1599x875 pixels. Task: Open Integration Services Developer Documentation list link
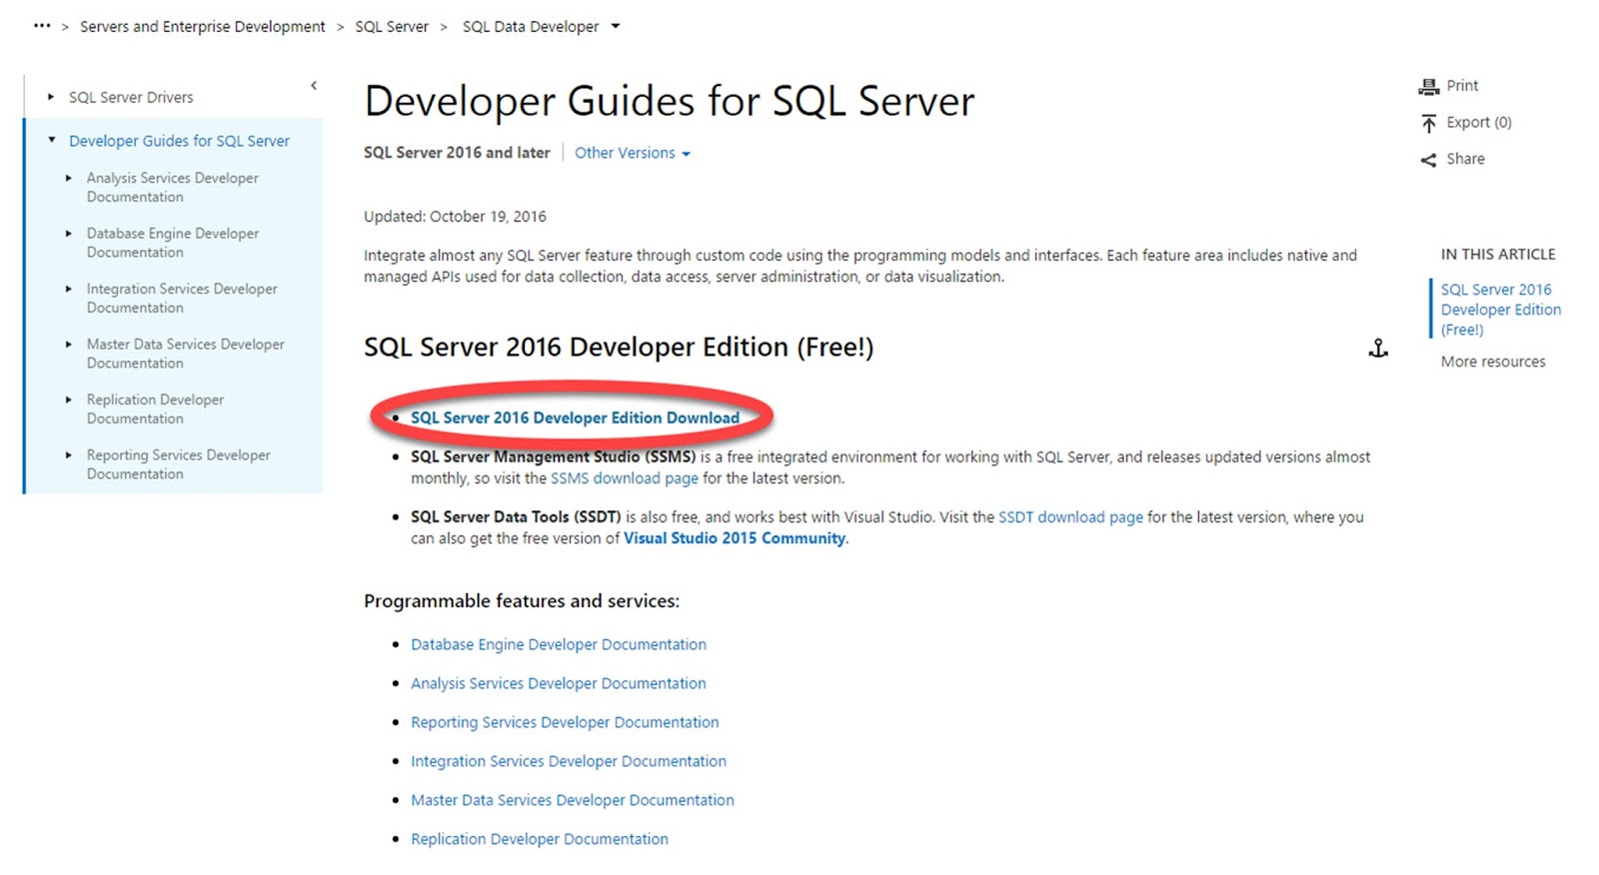coord(569,761)
